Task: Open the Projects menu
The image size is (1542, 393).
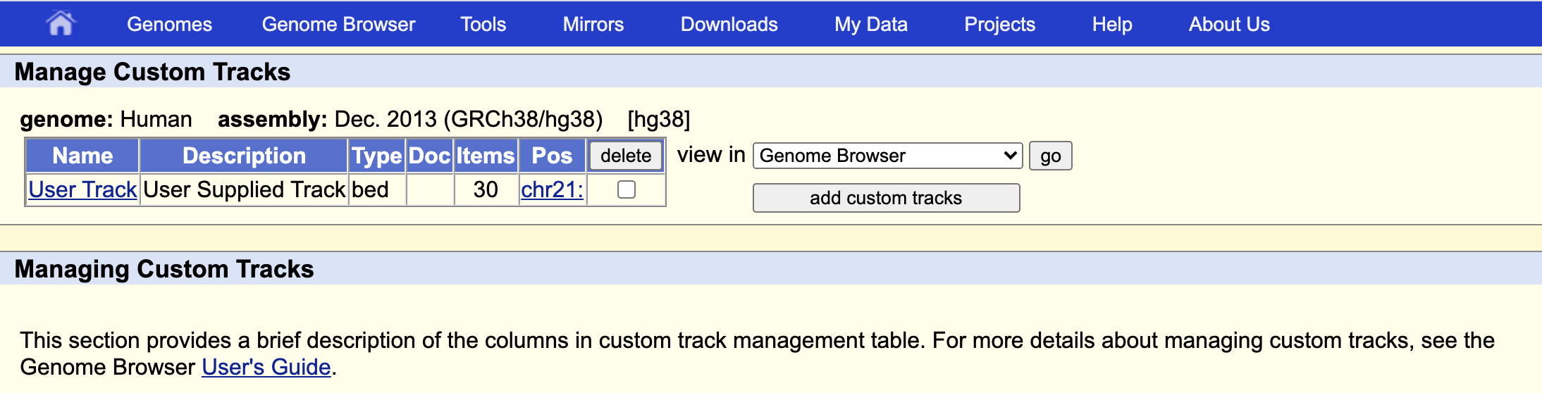Action: [999, 24]
